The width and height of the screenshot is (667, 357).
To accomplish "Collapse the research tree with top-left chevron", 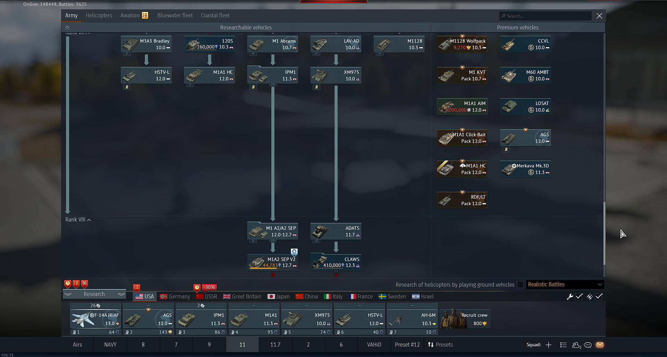I will click(x=67, y=28).
